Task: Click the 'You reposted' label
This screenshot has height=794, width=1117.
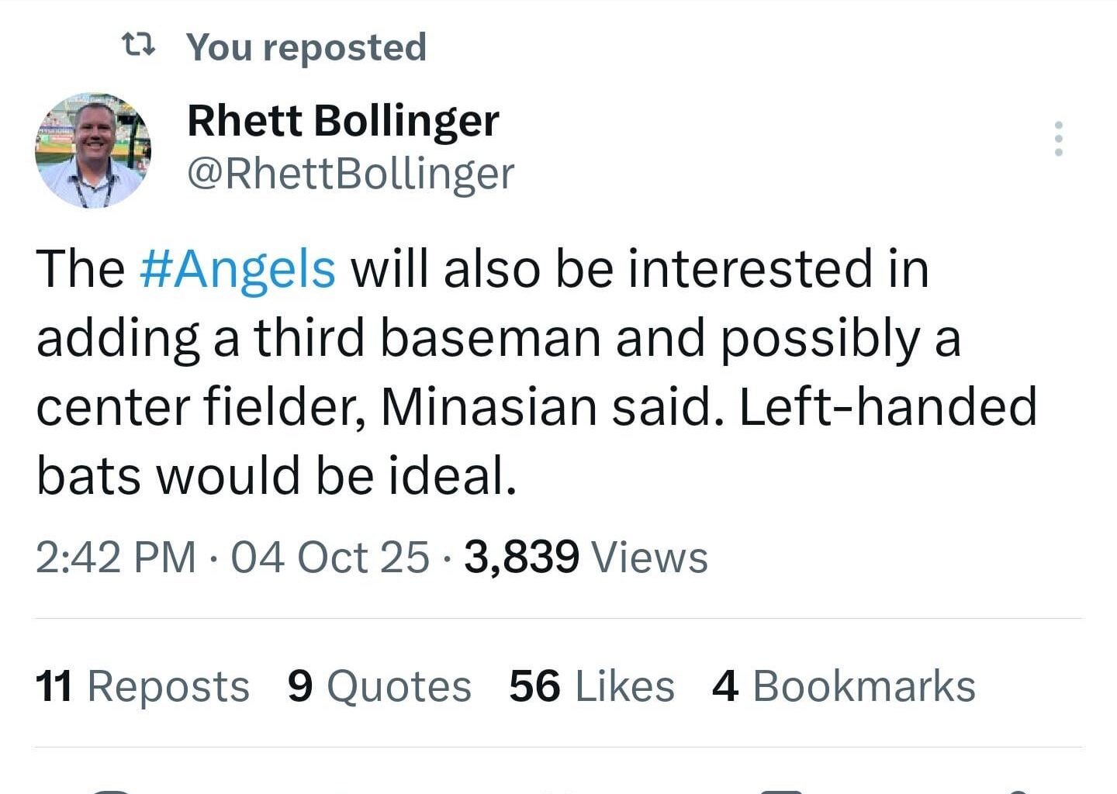Action: pos(306,45)
